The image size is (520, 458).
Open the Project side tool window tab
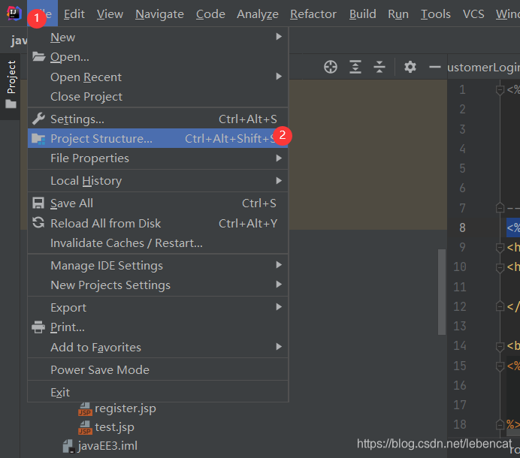[11, 86]
